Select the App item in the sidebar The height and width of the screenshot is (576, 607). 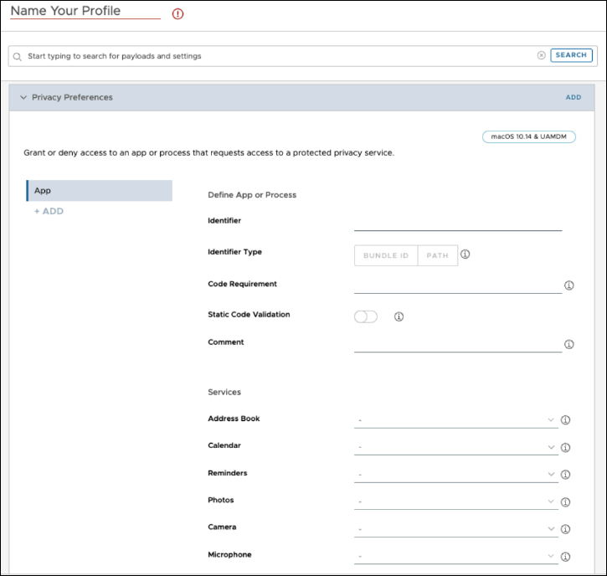pos(99,191)
